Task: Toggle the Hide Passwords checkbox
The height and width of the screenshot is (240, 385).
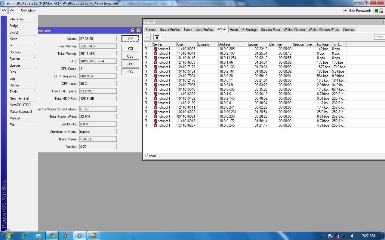Action: (x=345, y=11)
